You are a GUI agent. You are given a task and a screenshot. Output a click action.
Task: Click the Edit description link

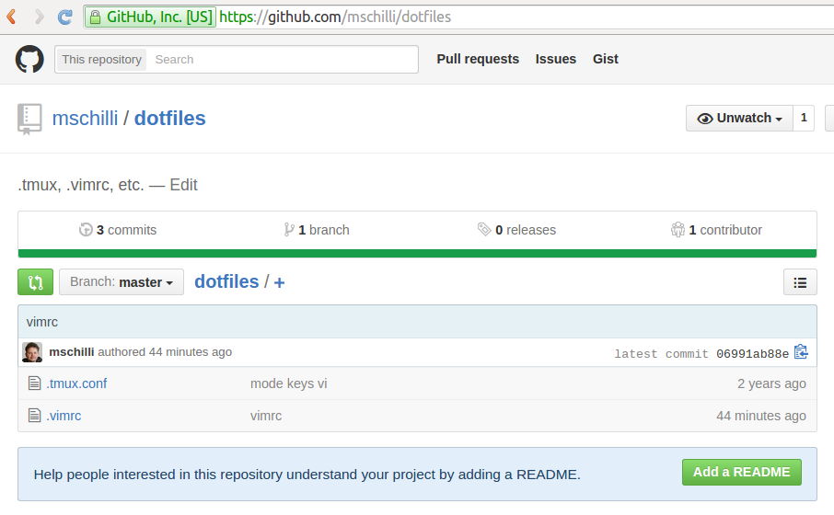183,185
